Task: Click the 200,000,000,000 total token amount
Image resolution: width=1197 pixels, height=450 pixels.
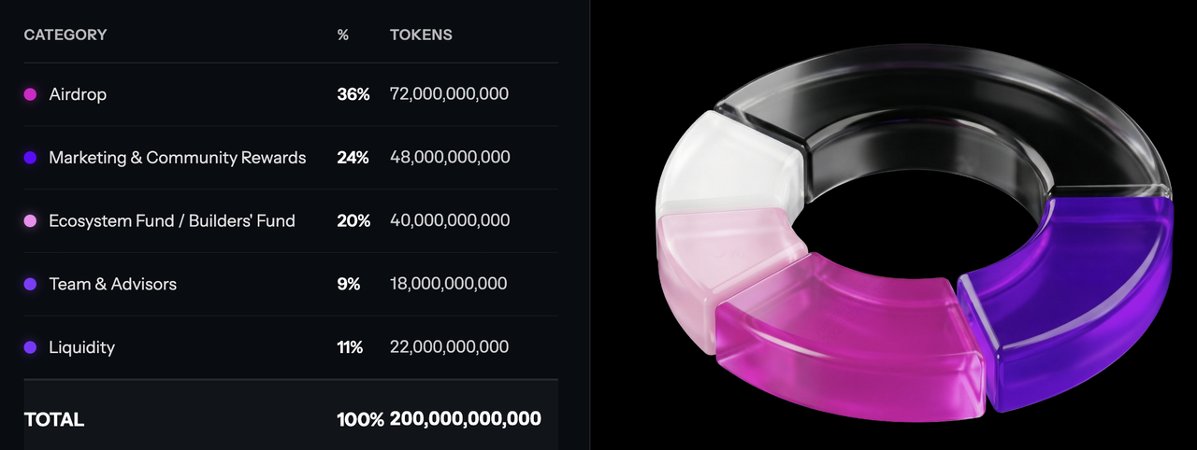Action: pos(465,419)
